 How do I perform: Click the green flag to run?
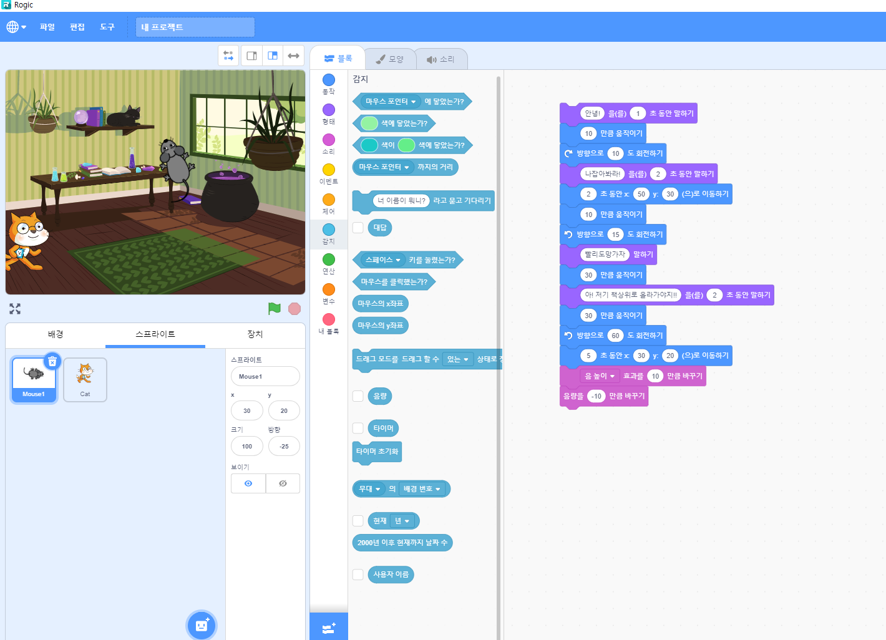(274, 308)
